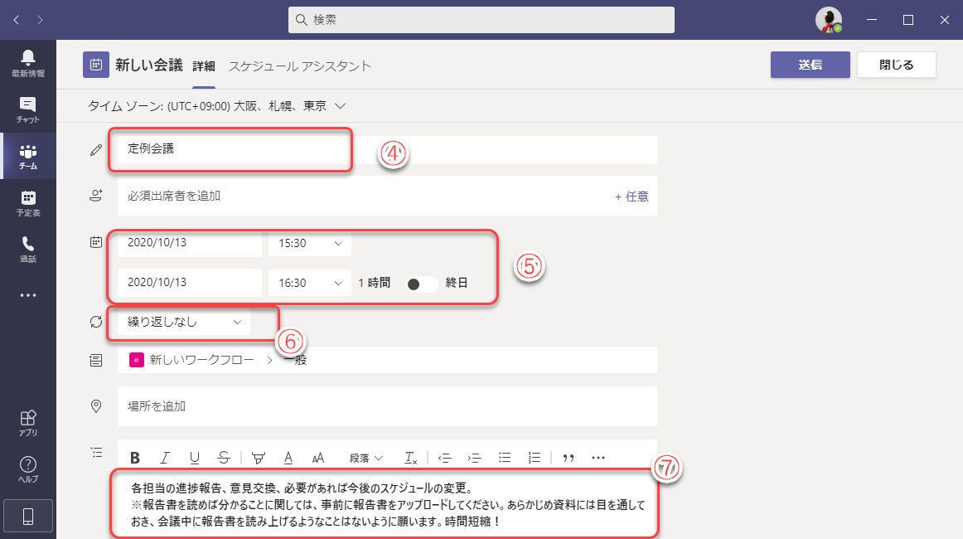The width and height of the screenshot is (963, 539).
Task: Open the 16:30 end time dropdown
Action: click(310, 283)
